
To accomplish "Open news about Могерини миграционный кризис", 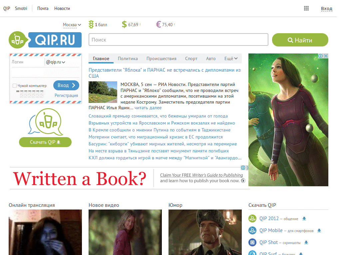I will point(156,137).
